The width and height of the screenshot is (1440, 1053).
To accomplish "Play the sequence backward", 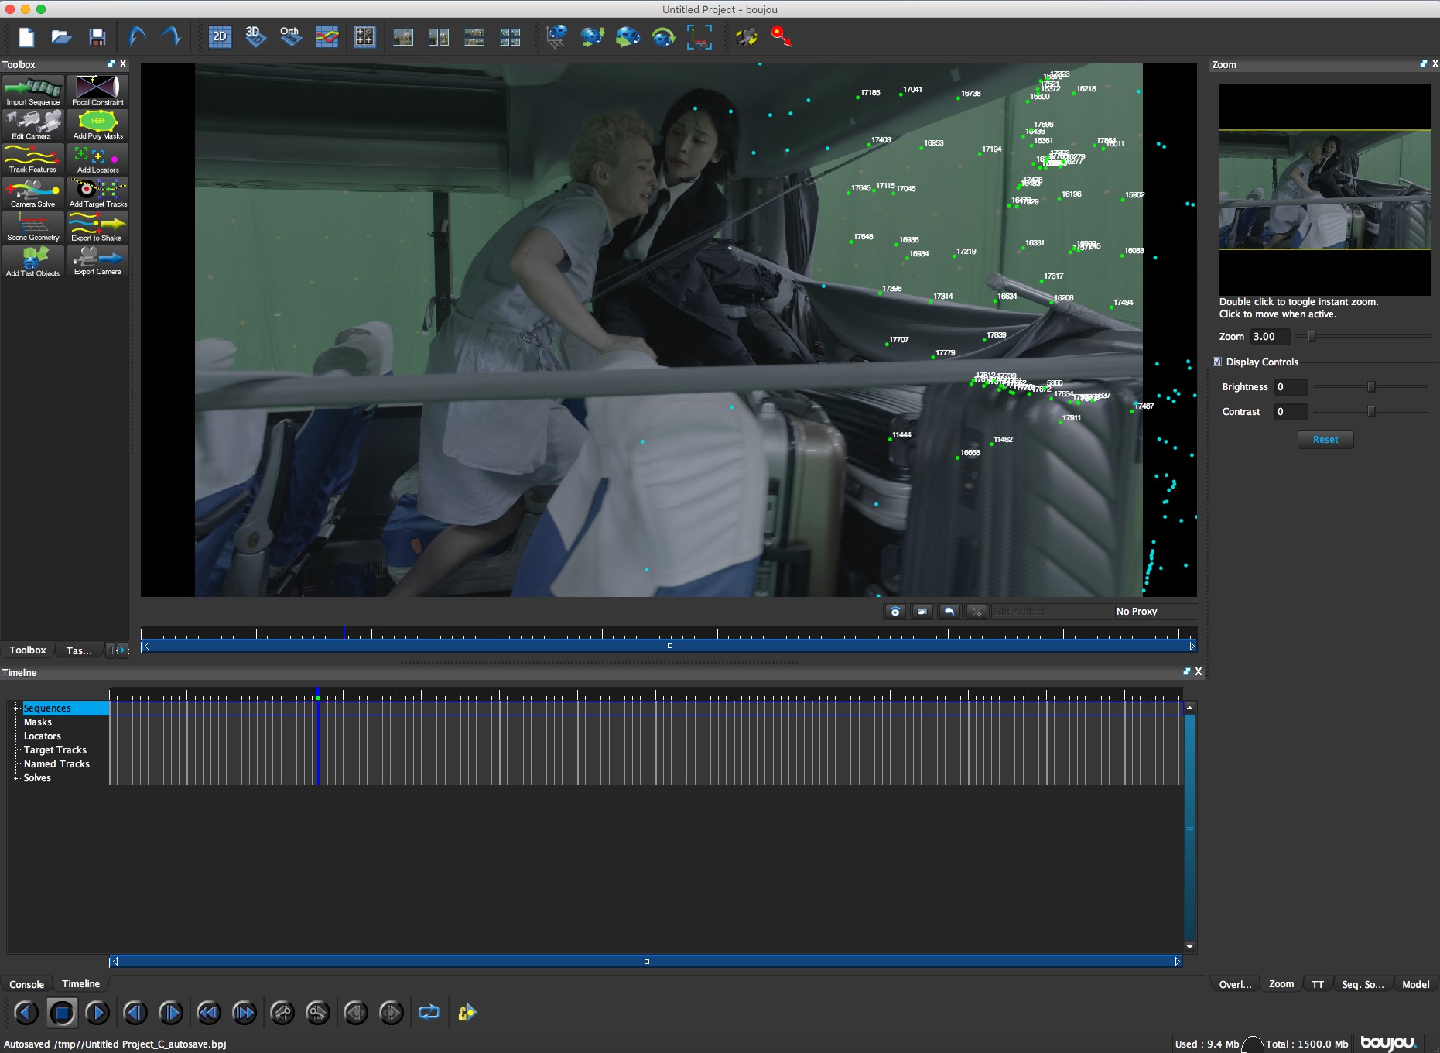I will (26, 1012).
